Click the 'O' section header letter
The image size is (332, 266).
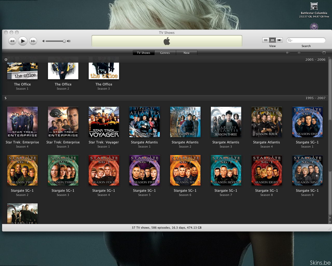click(6, 59)
